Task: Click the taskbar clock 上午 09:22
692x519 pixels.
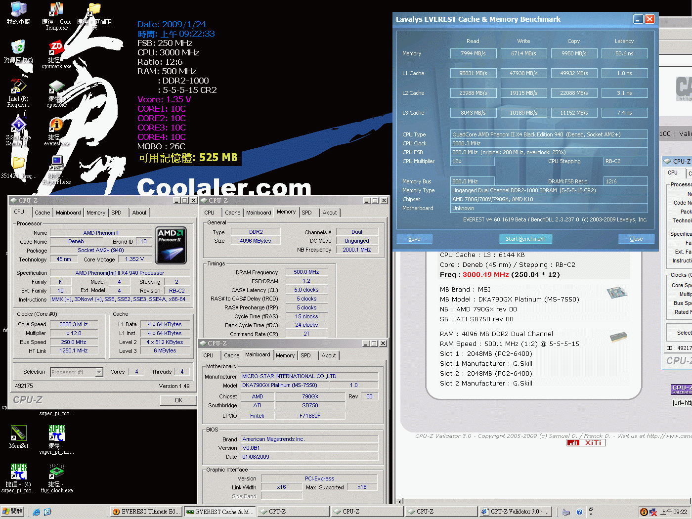Action: 673,512
